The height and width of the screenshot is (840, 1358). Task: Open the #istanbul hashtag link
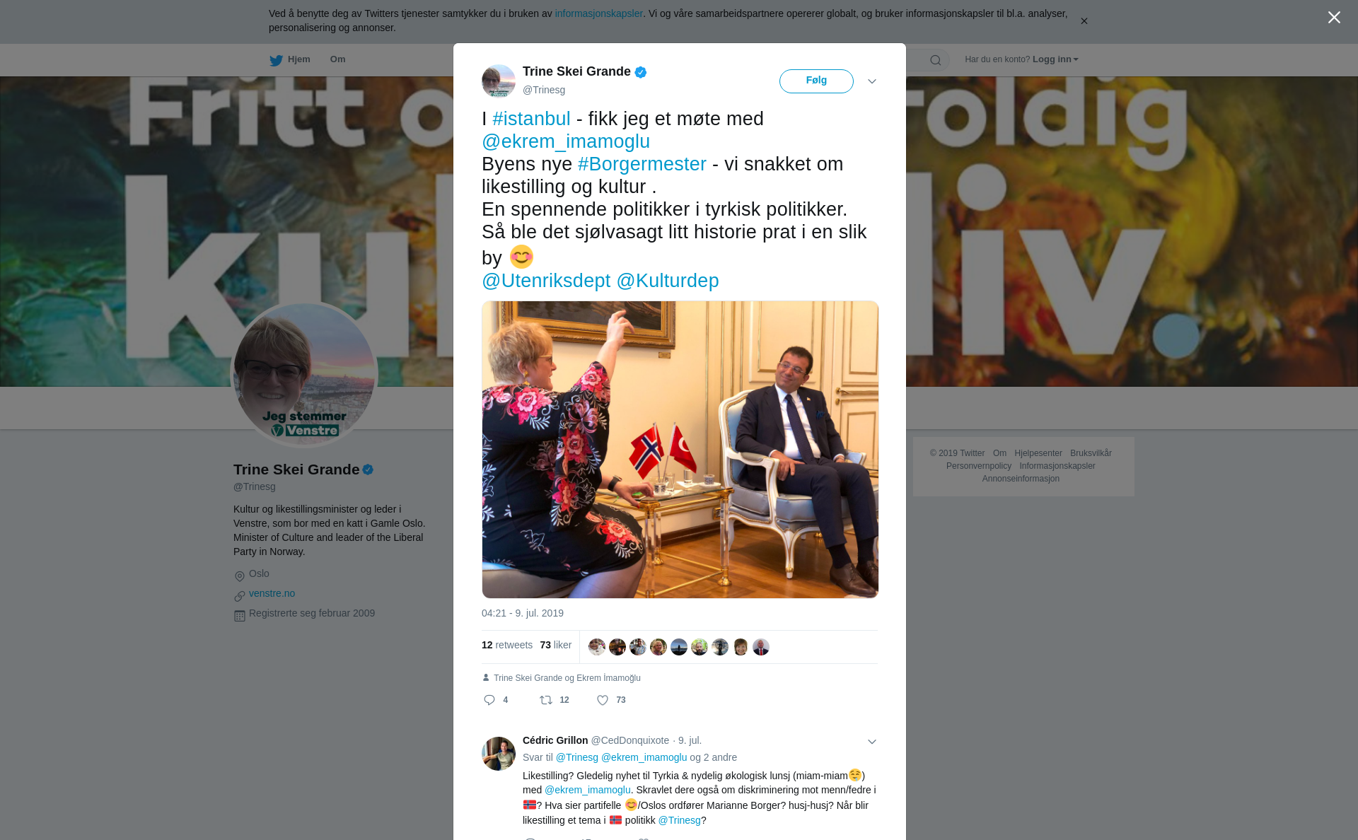[531, 119]
